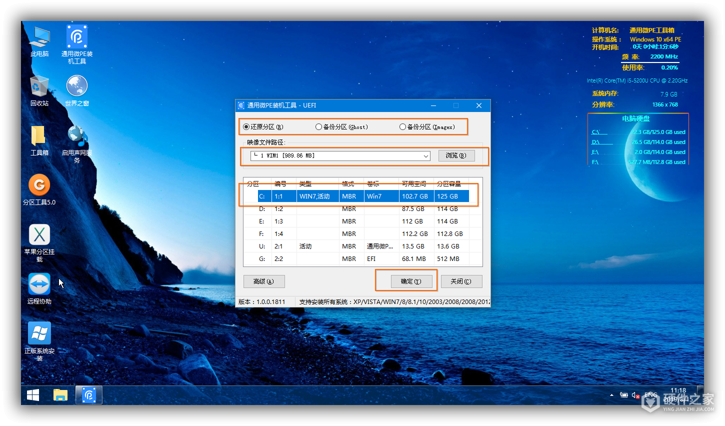Click 版本：1.0.0.1811 status text
Image resolution: width=725 pixels, height=426 pixels.
(262, 302)
